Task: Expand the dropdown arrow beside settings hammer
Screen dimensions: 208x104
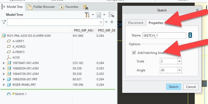Action: click(93, 15)
